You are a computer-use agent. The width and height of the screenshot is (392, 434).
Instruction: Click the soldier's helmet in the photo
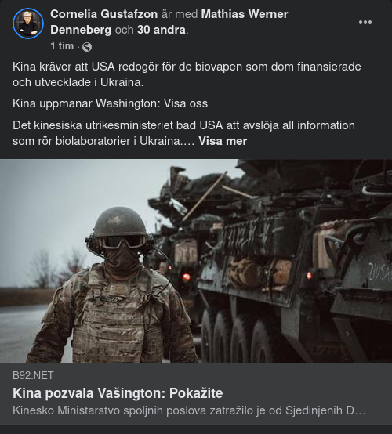click(x=120, y=222)
